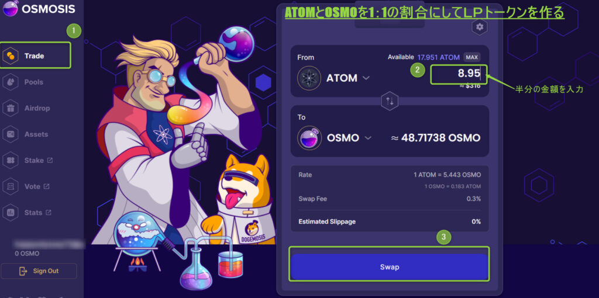Focus the ATOM amount input field
Screen dimensions: 599x298
[459, 74]
